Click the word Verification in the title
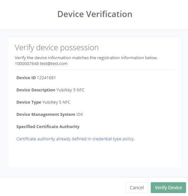188x196 pixels. point(109,14)
